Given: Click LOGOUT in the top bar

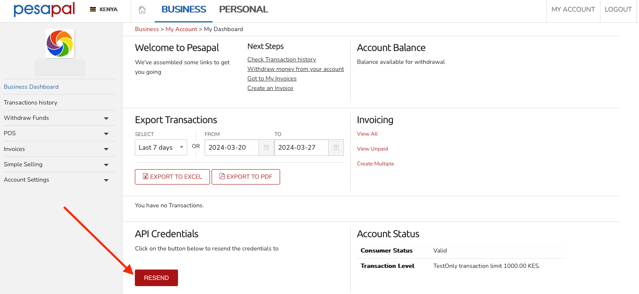Looking at the screenshot, I should [618, 10].
